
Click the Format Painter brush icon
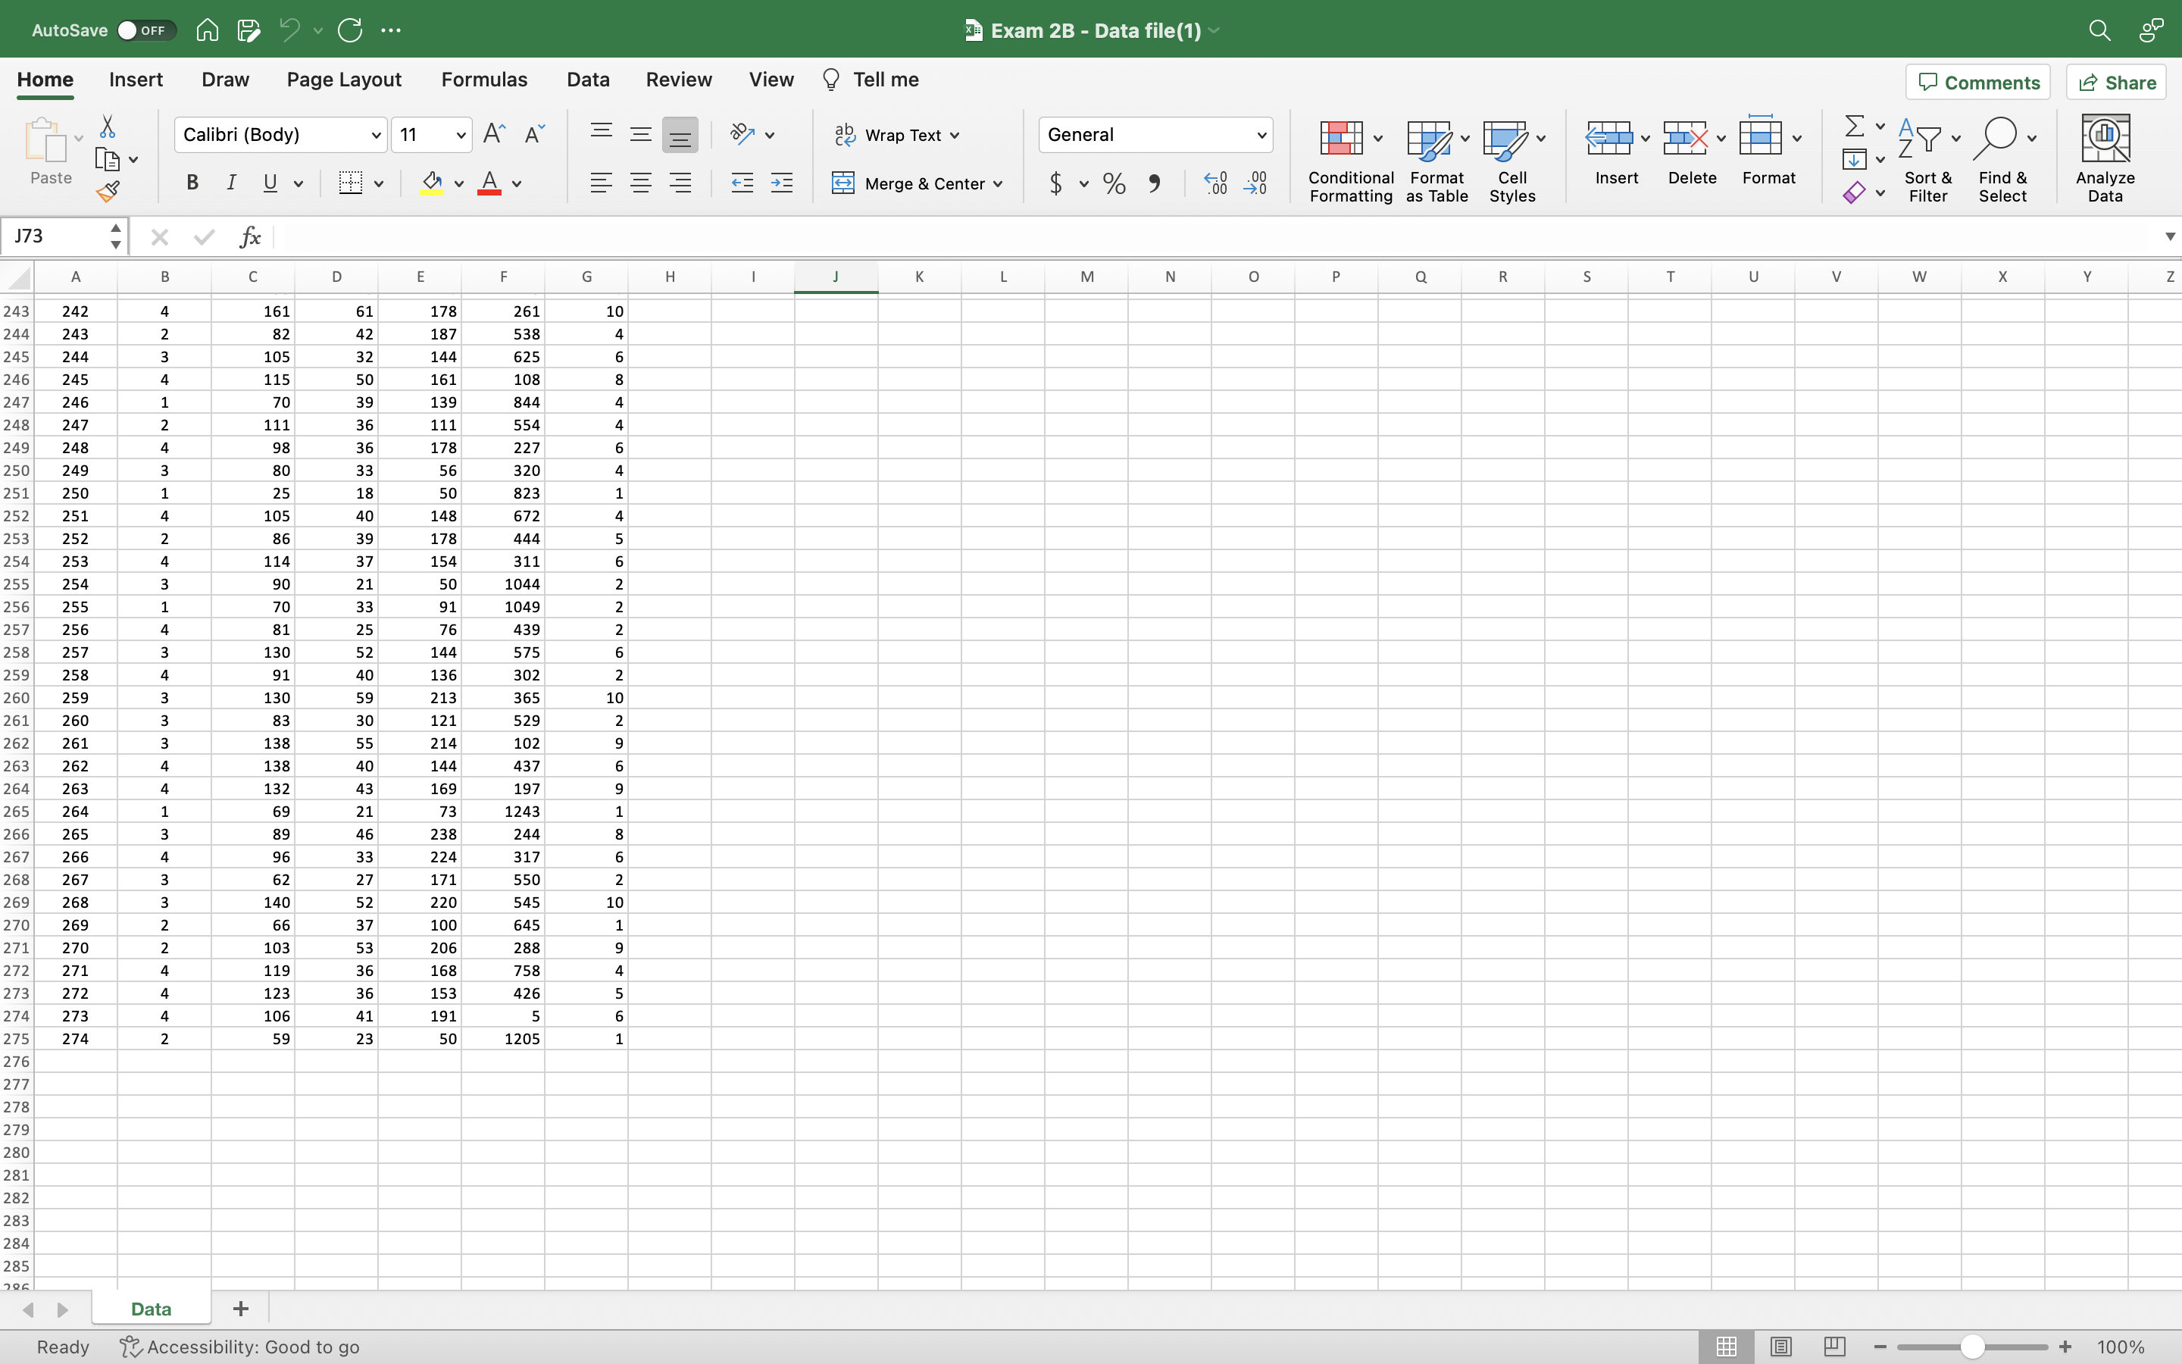point(108,191)
